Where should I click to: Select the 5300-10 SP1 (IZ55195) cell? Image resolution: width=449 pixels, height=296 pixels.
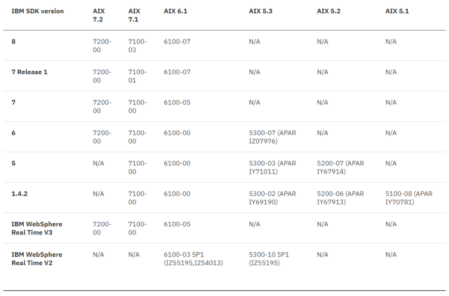(269, 259)
